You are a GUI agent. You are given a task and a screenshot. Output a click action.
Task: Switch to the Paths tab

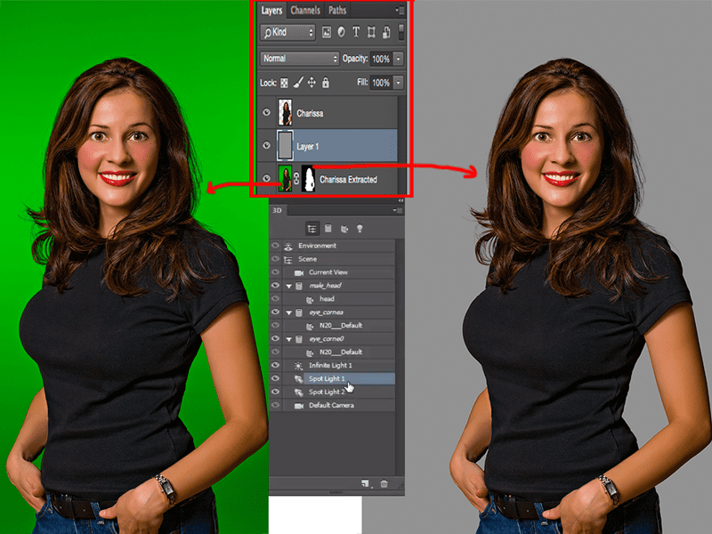pyautogui.click(x=337, y=10)
